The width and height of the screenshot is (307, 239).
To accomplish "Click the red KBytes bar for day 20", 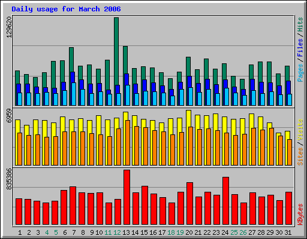I will coord(189,204).
